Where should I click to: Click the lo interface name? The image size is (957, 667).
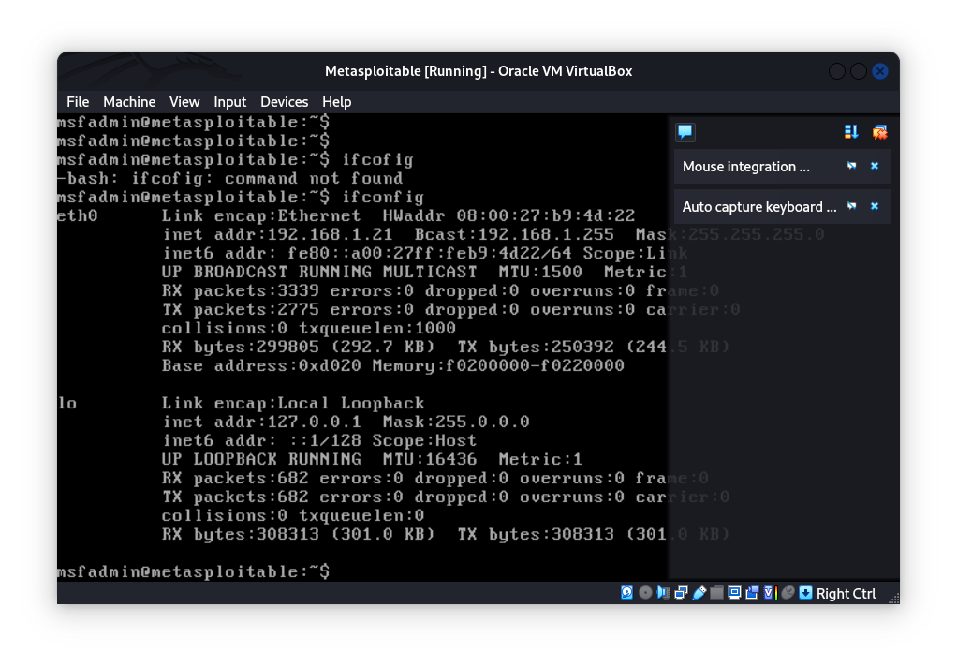point(67,403)
